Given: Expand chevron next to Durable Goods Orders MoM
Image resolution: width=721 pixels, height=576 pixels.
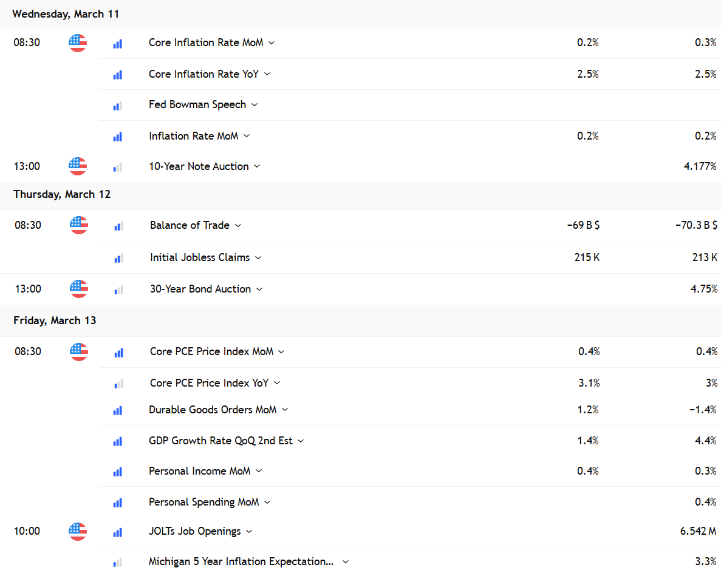Looking at the screenshot, I should tap(285, 409).
